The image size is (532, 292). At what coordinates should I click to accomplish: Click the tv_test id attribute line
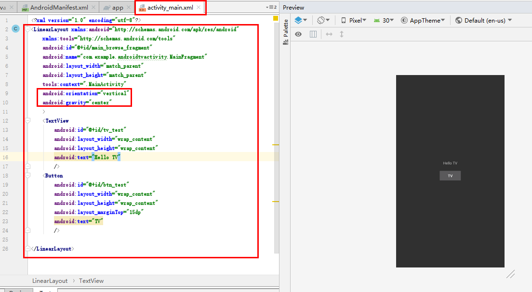pos(90,130)
